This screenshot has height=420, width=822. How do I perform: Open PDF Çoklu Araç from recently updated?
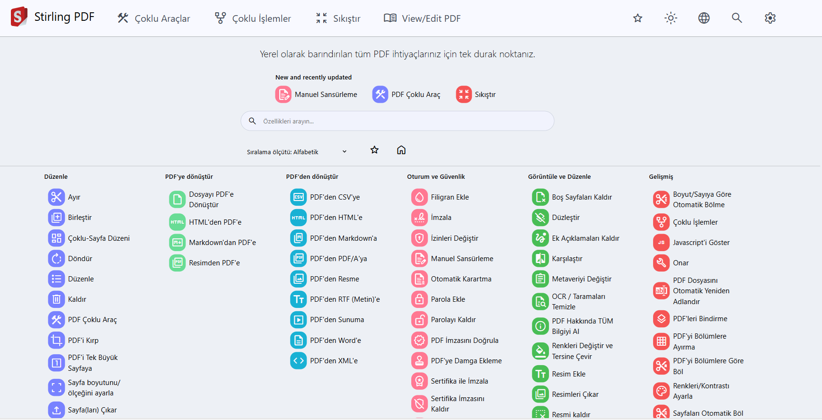406,95
